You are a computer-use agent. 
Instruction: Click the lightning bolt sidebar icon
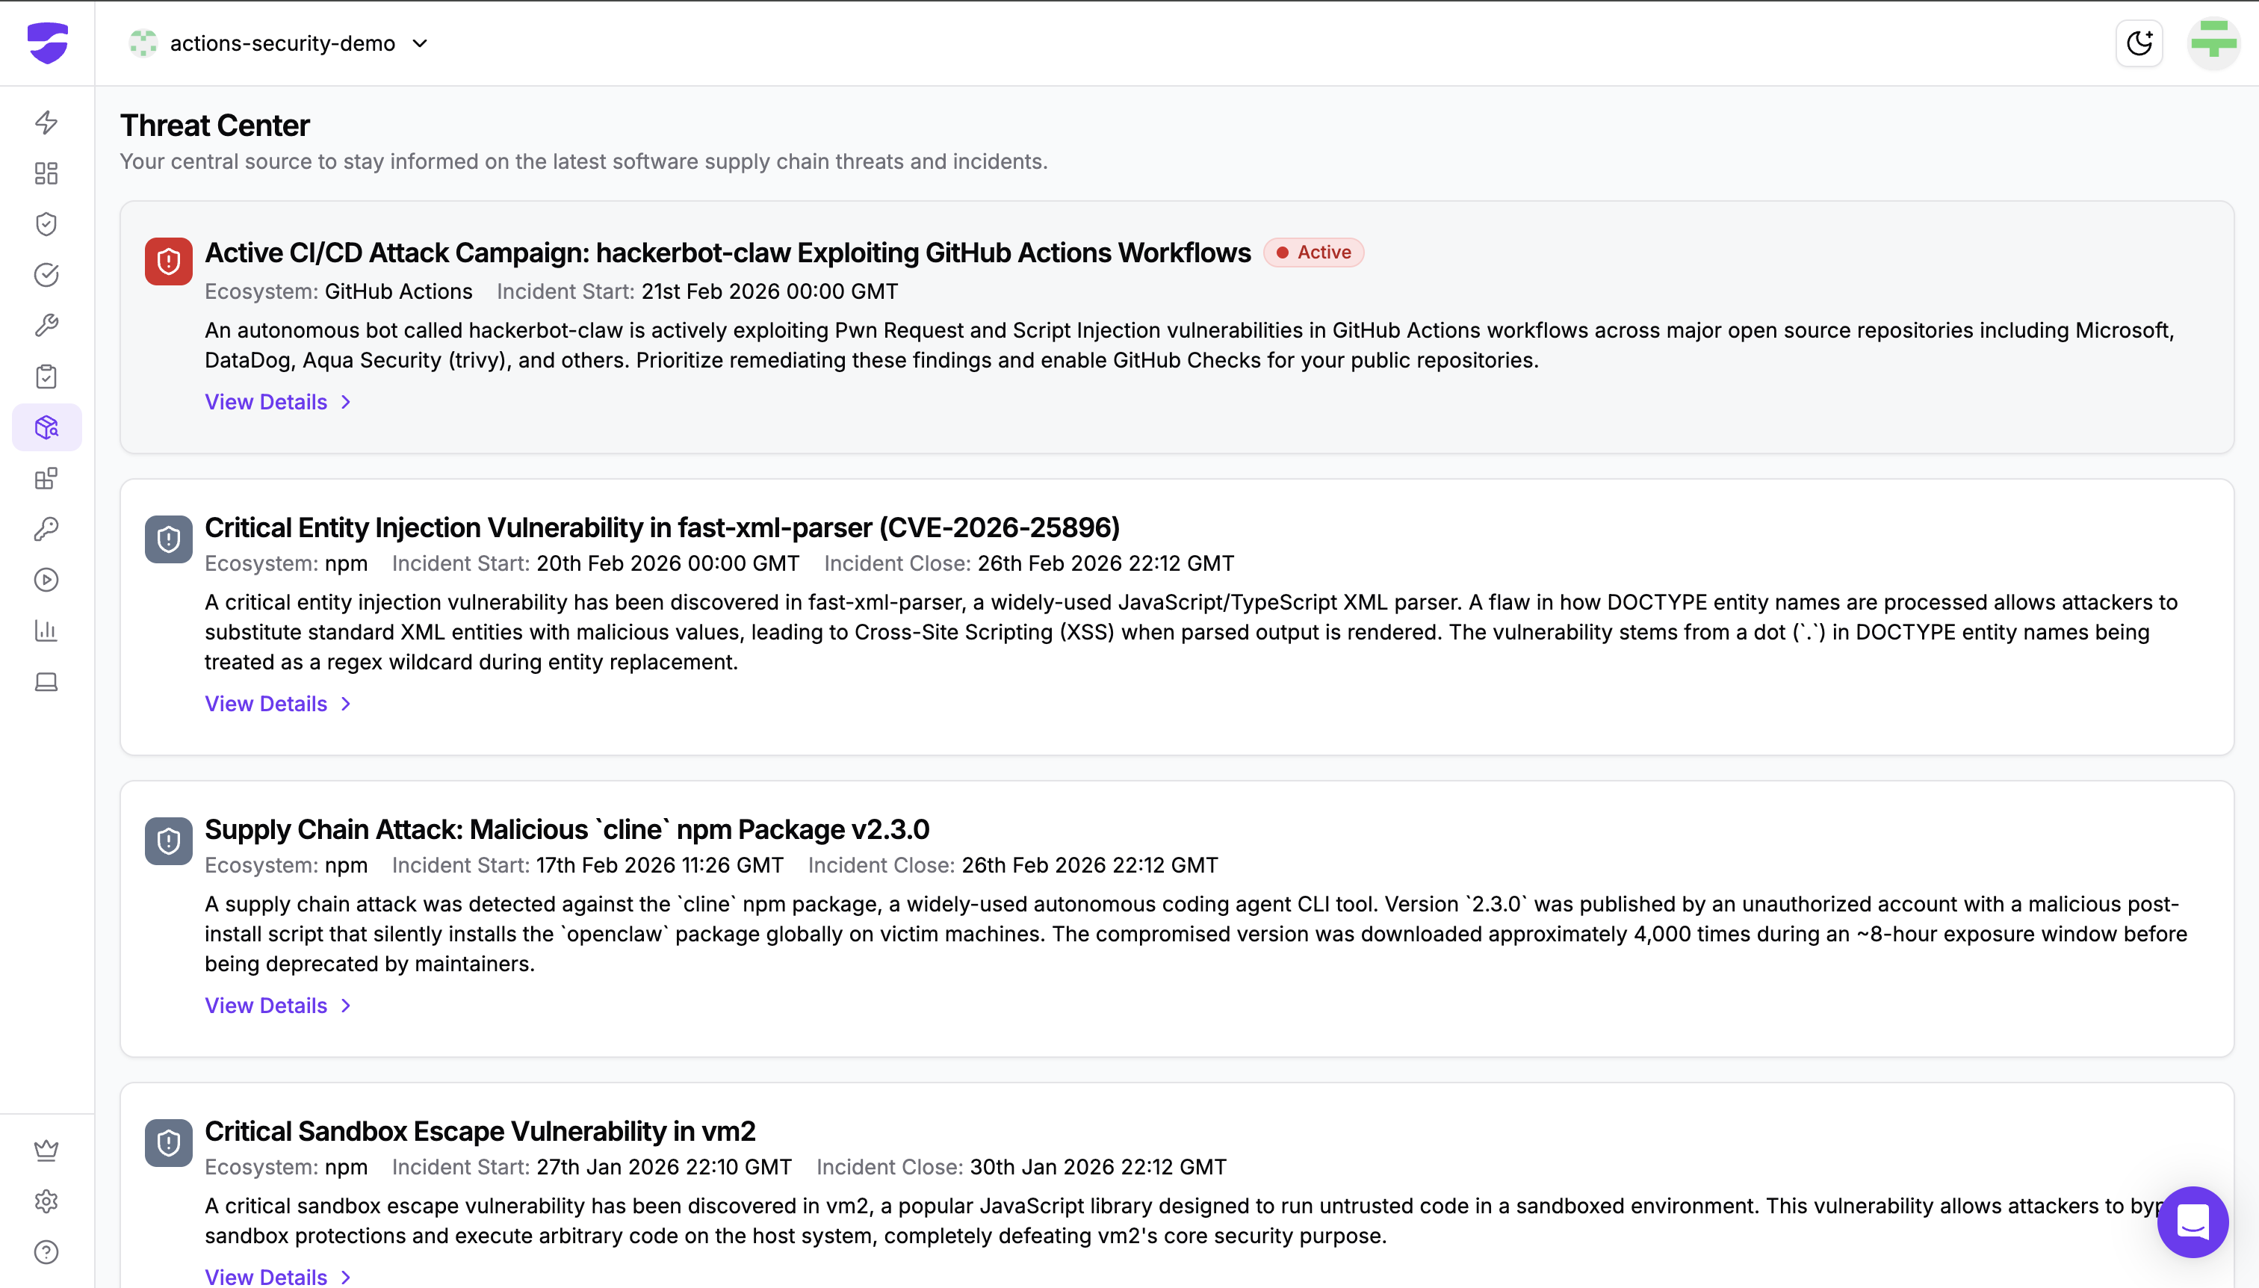(x=46, y=122)
